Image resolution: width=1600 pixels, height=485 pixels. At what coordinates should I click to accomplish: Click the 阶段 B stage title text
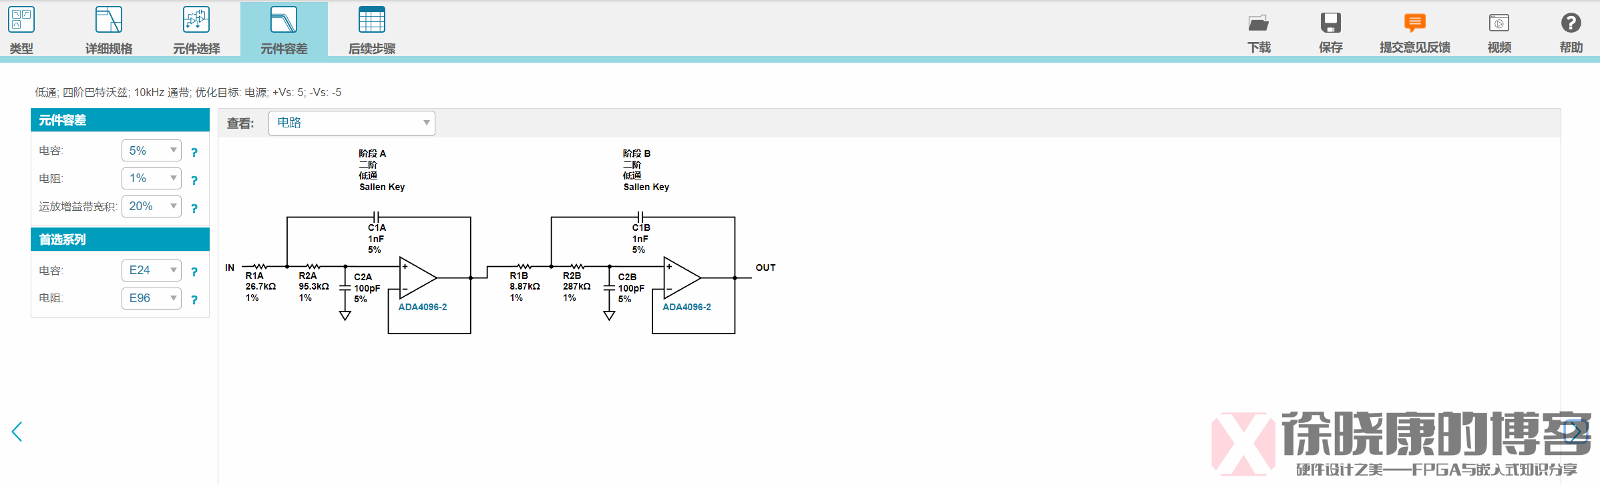pyautogui.click(x=636, y=153)
